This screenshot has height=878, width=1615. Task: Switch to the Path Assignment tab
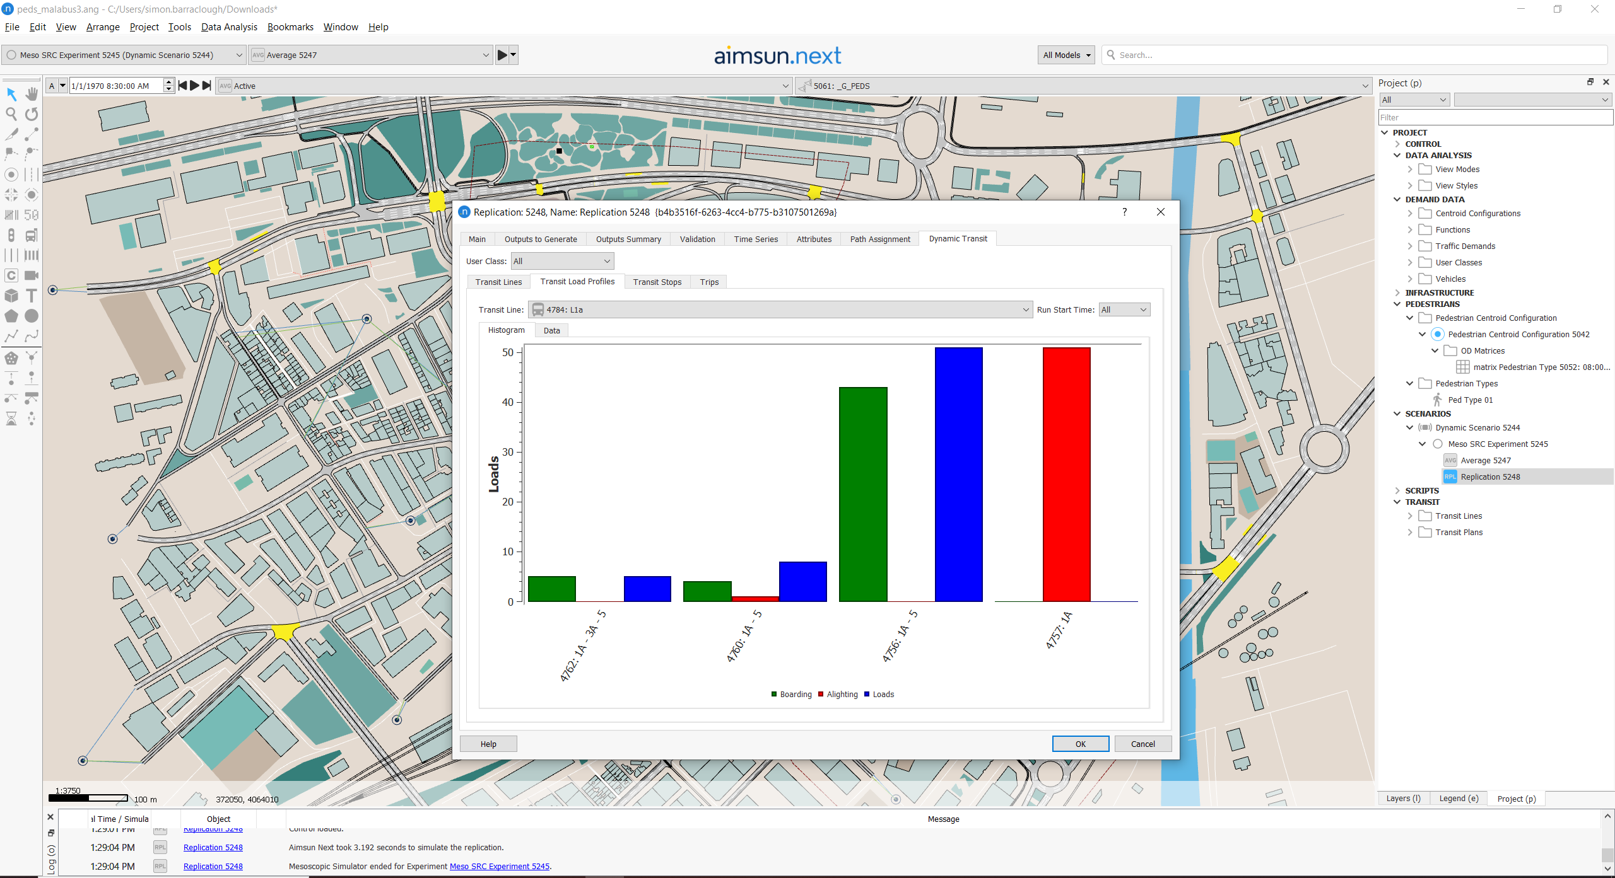coord(879,239)
